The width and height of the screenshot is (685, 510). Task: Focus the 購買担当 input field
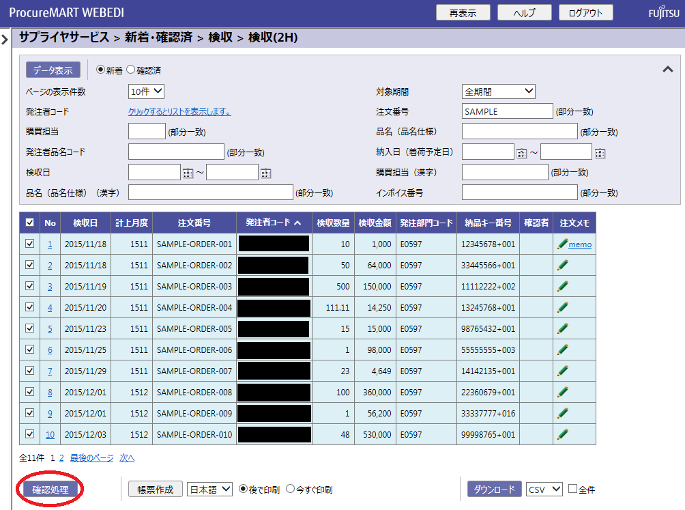[147, 132]
